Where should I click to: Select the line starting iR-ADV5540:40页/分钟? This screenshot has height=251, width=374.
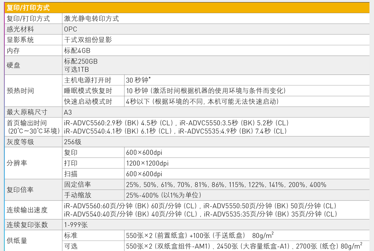point(201,214)
